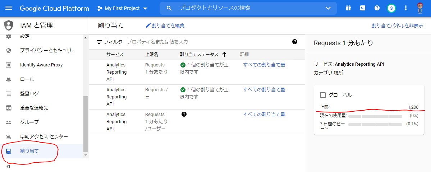Click the 現在の使用量 usage bar
Screen dimensions: 431x172
[375, 116]
